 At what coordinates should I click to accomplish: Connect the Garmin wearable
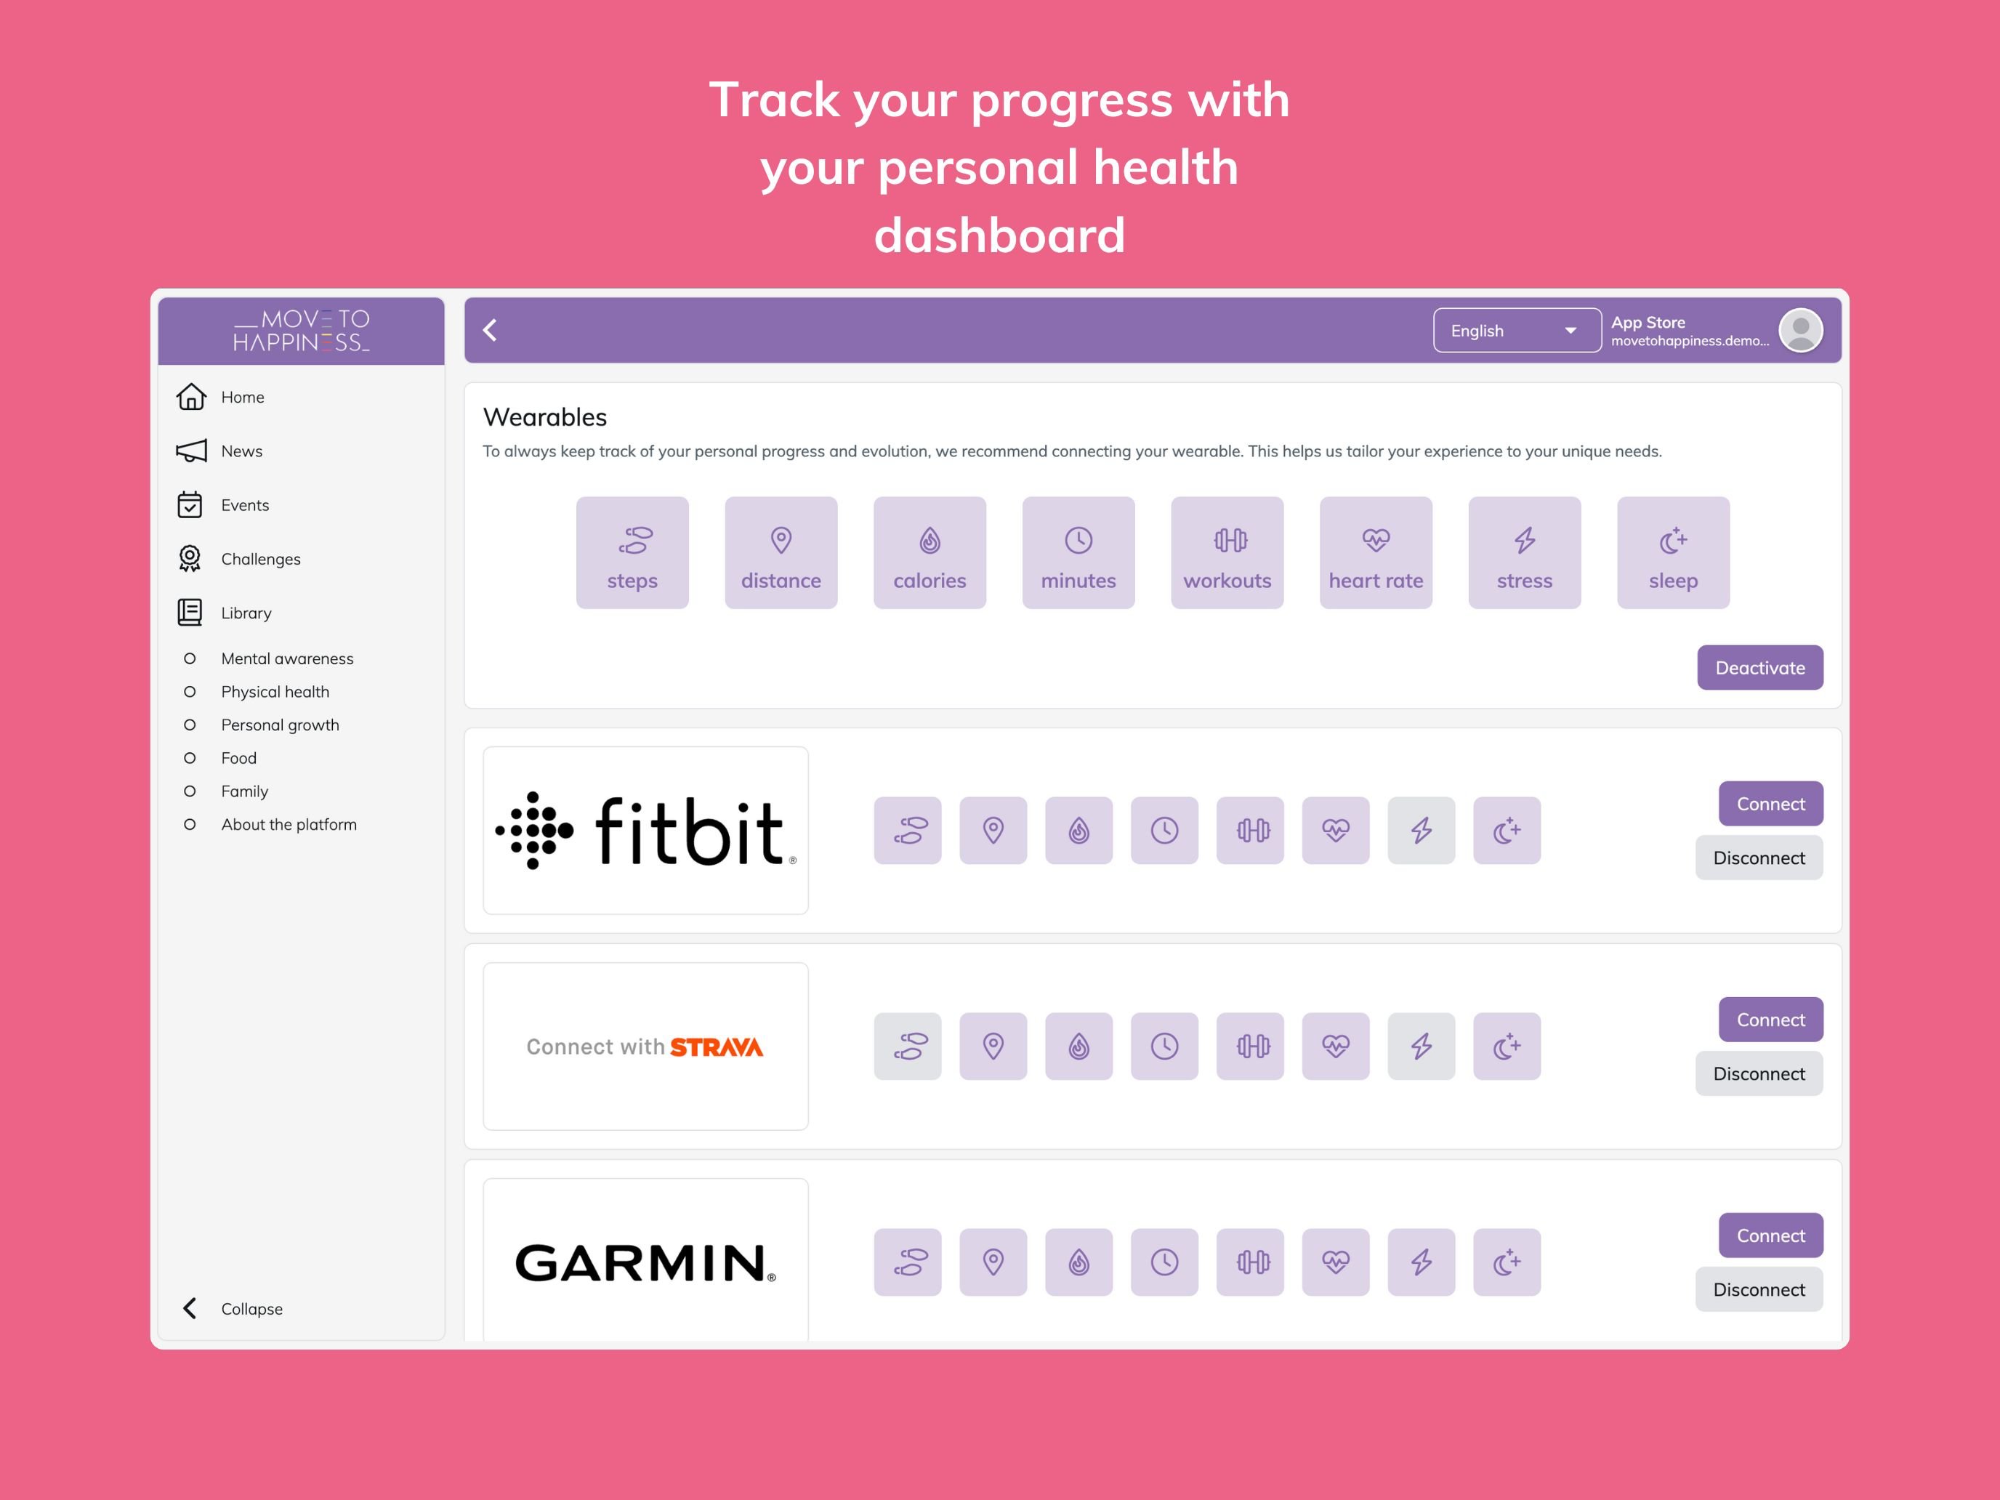click(x=1770, y=1235)
